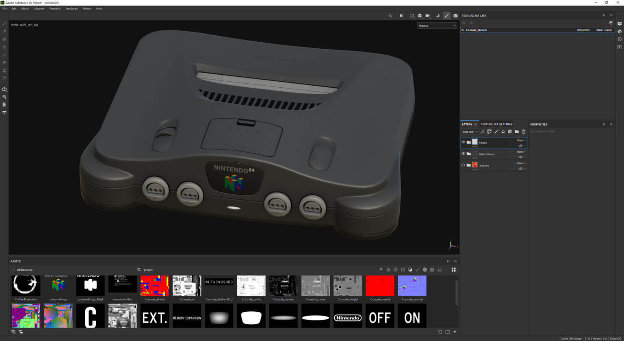Viewport: 624px width, 341px height.
Task: Add effect with the magic wand icon
Action: tap(483, 132)
